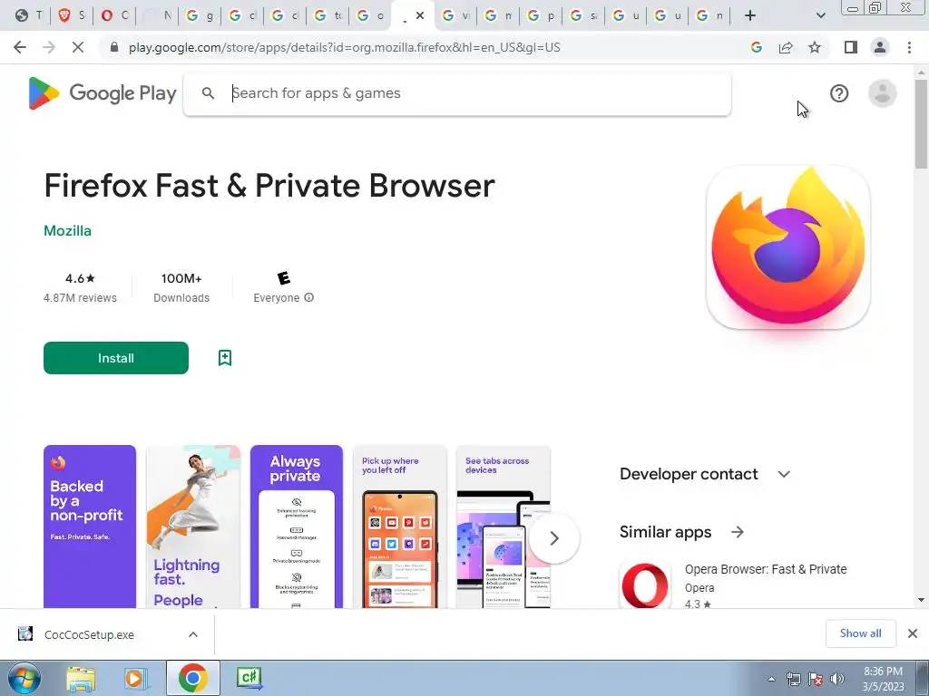The width and height of the screenshot is (929, 696).
Task: Add Firefox to wishlist bookmark icon
Action: (x=225, y=357)
